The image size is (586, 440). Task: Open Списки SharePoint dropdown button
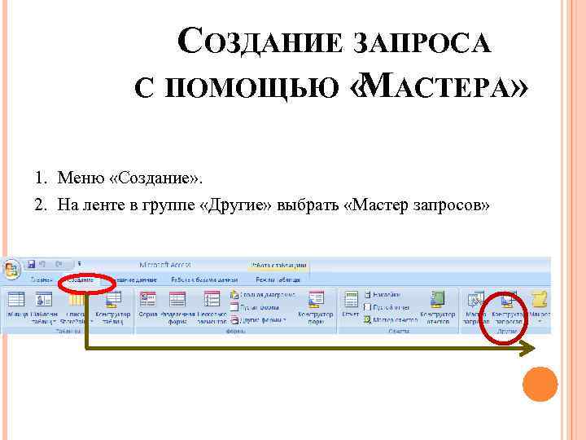[76, 307]
